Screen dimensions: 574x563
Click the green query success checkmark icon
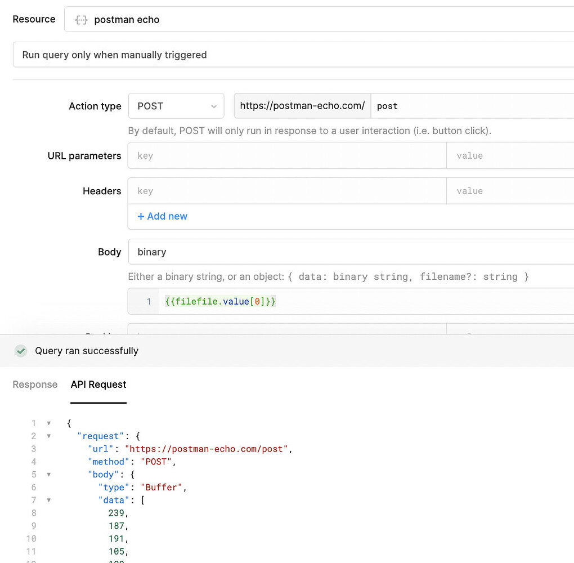(x=21, y=351)
